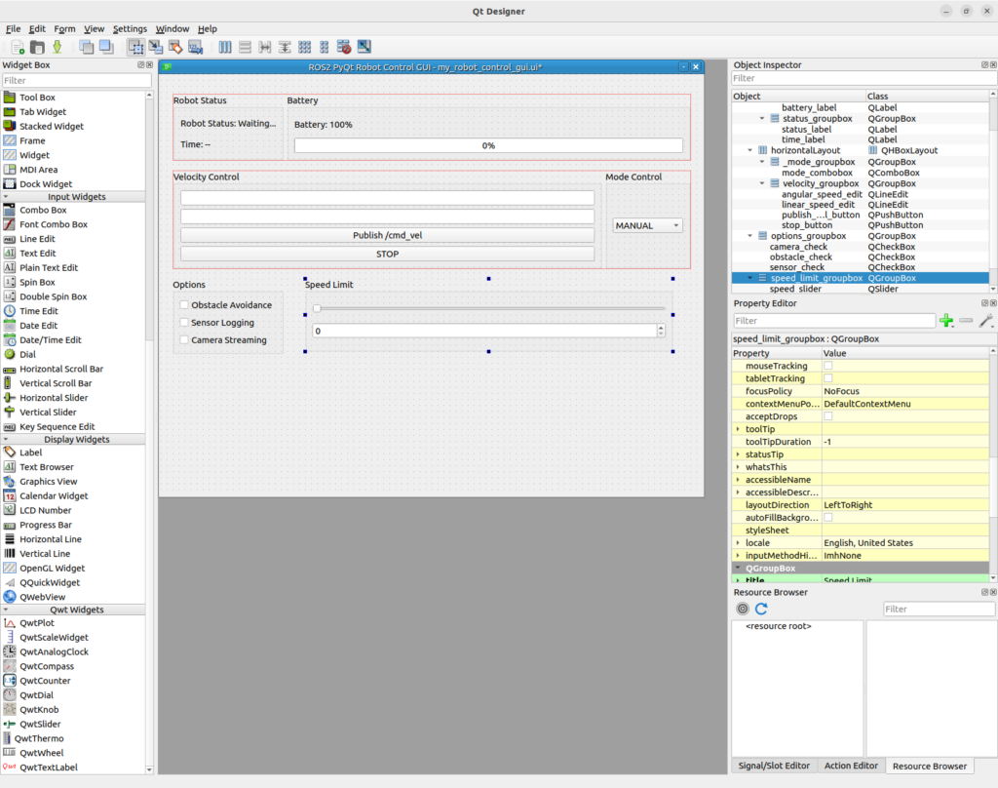Switch to Edit Signals/Slots mode icon
Image resolution: width=998 pixels, height=788 pixels.
point(155,47)
